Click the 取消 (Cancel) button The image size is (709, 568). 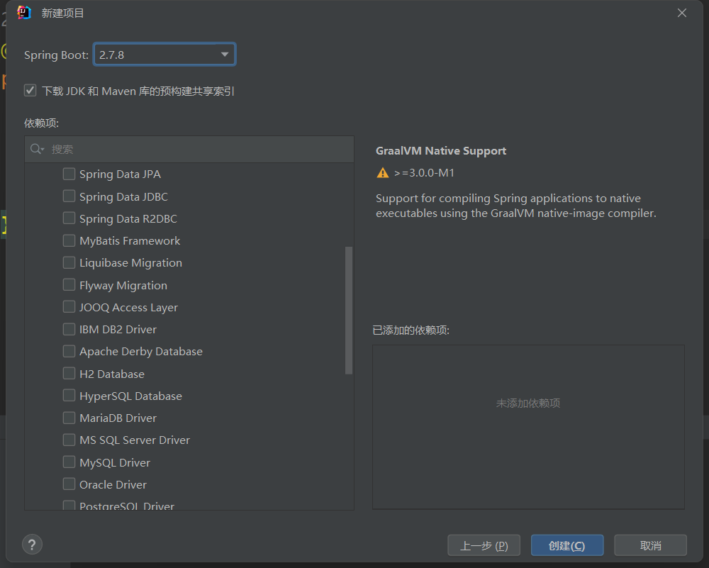pos(650,545)
